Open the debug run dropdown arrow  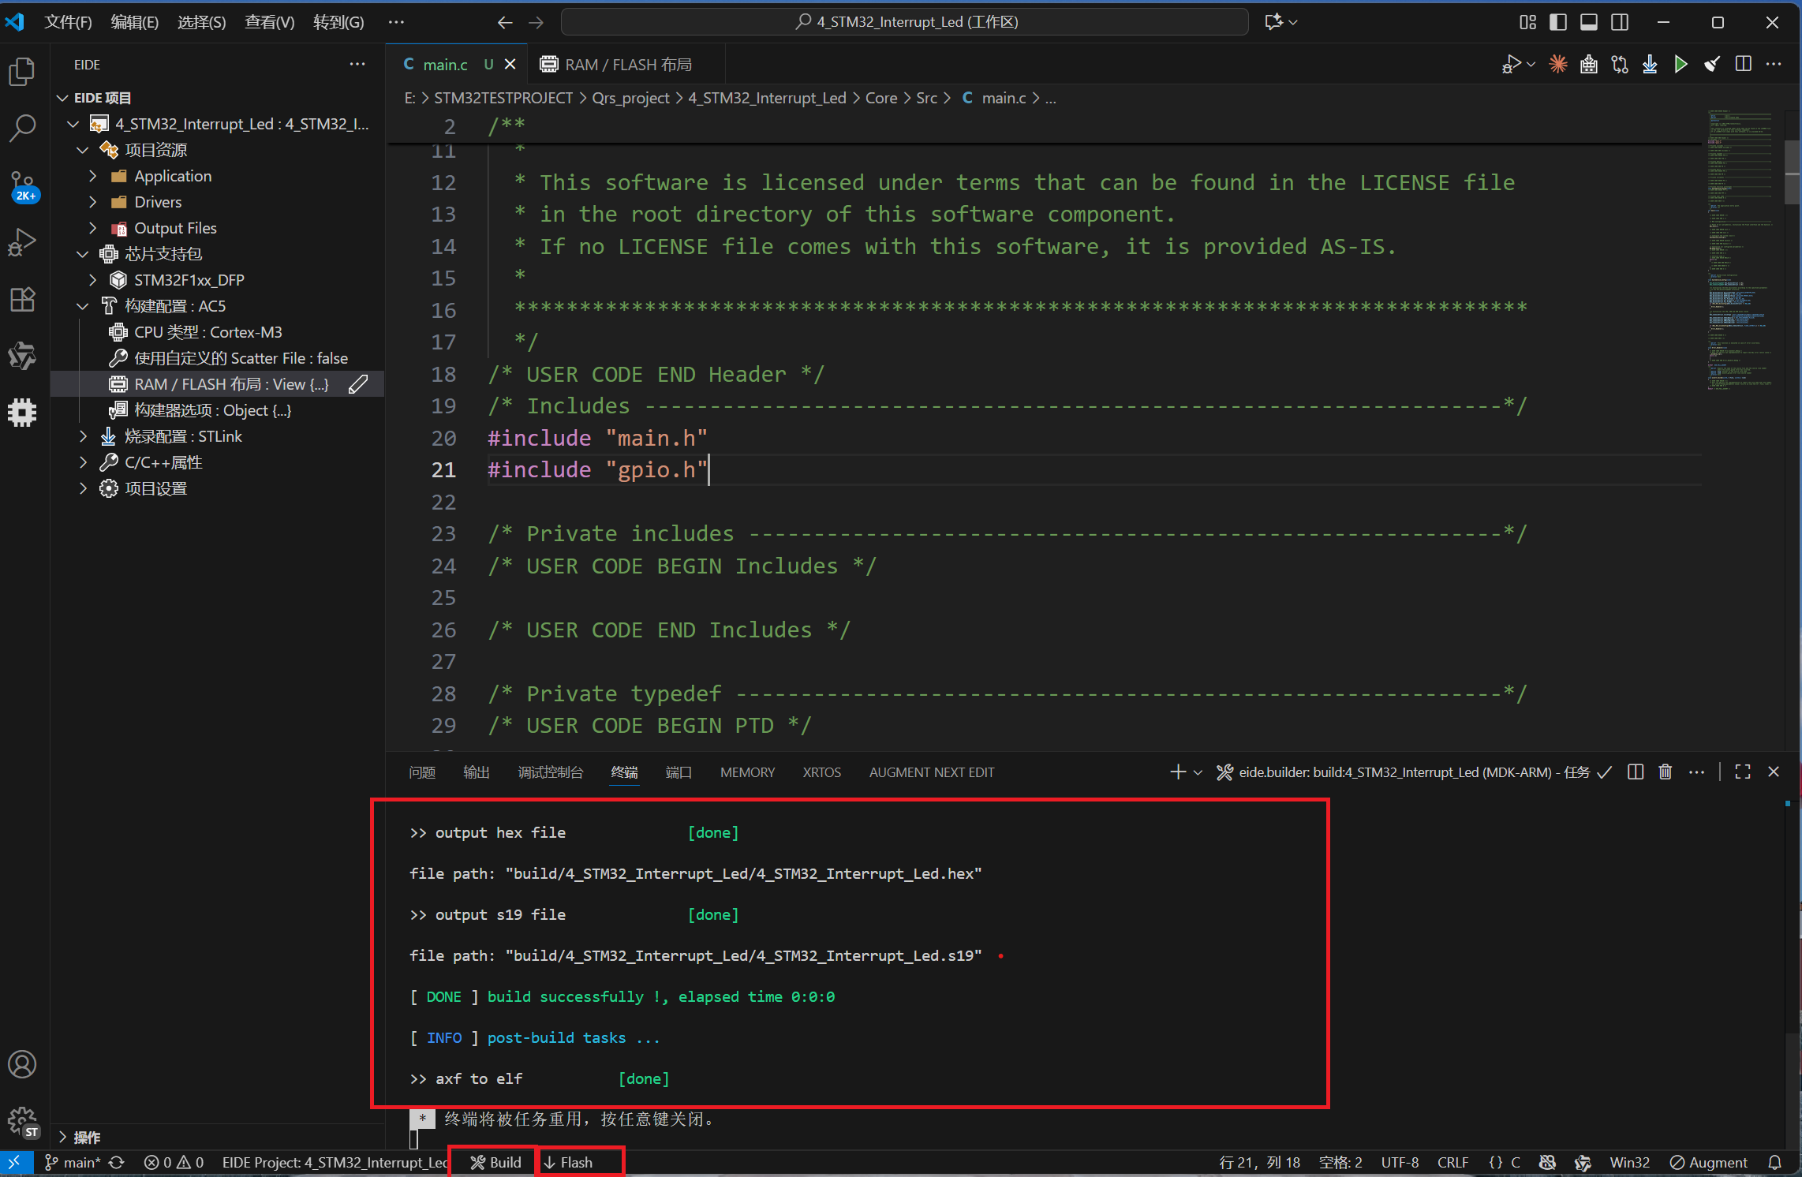pos(1531,65)
